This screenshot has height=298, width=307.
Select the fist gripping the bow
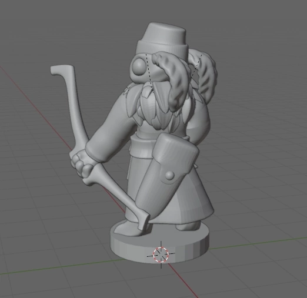pos(82,165)
